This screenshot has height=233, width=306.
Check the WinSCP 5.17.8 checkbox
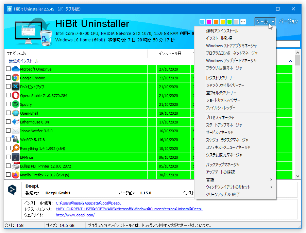8,139
